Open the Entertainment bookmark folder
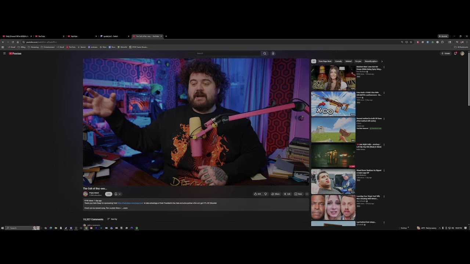Screen dimensions: 470x264 click(x=48, y=47)
